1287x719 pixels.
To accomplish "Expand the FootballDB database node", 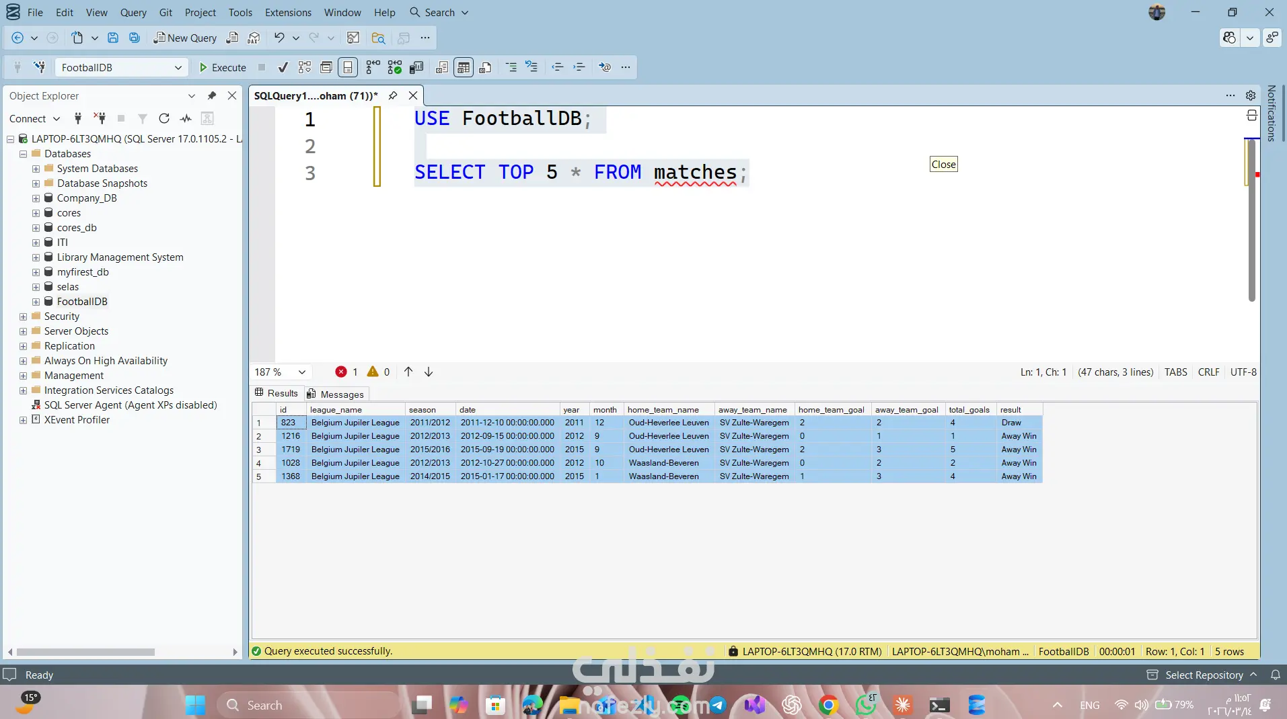I will click(36, 302).
